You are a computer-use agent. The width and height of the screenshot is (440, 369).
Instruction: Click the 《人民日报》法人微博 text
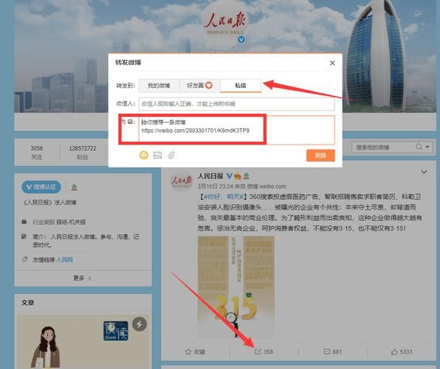pos(49,202)
